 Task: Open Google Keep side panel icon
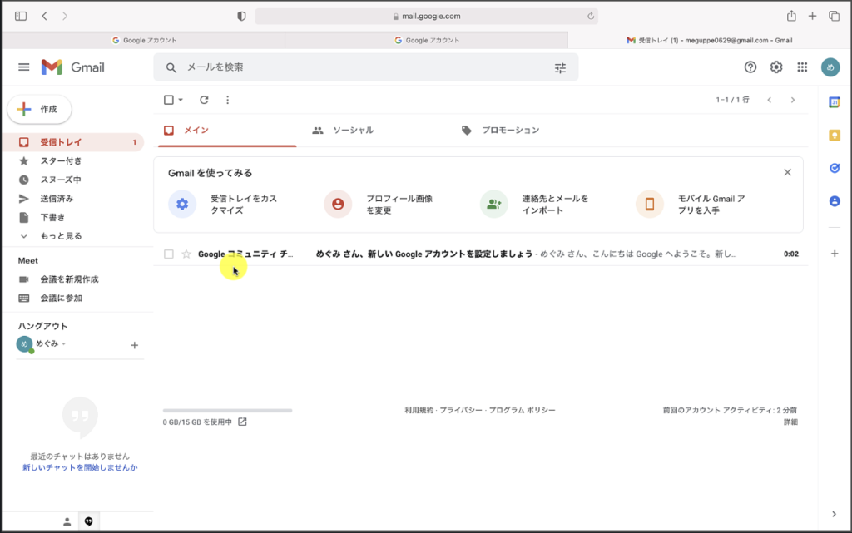834,136
